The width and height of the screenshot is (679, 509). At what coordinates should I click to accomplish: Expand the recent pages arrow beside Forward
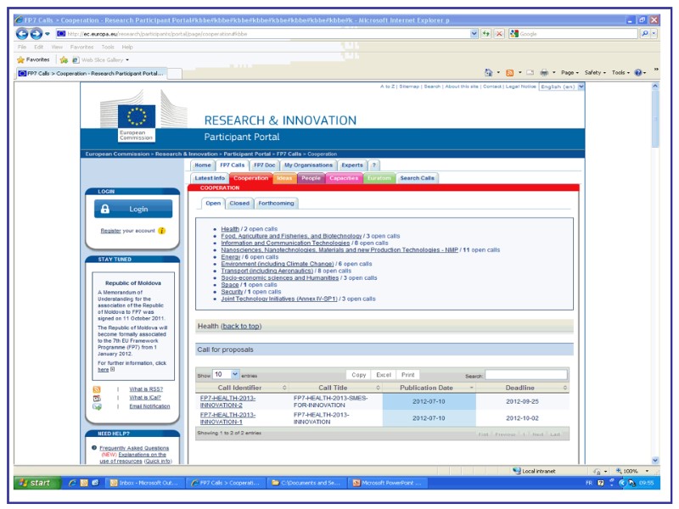point(48,33)
